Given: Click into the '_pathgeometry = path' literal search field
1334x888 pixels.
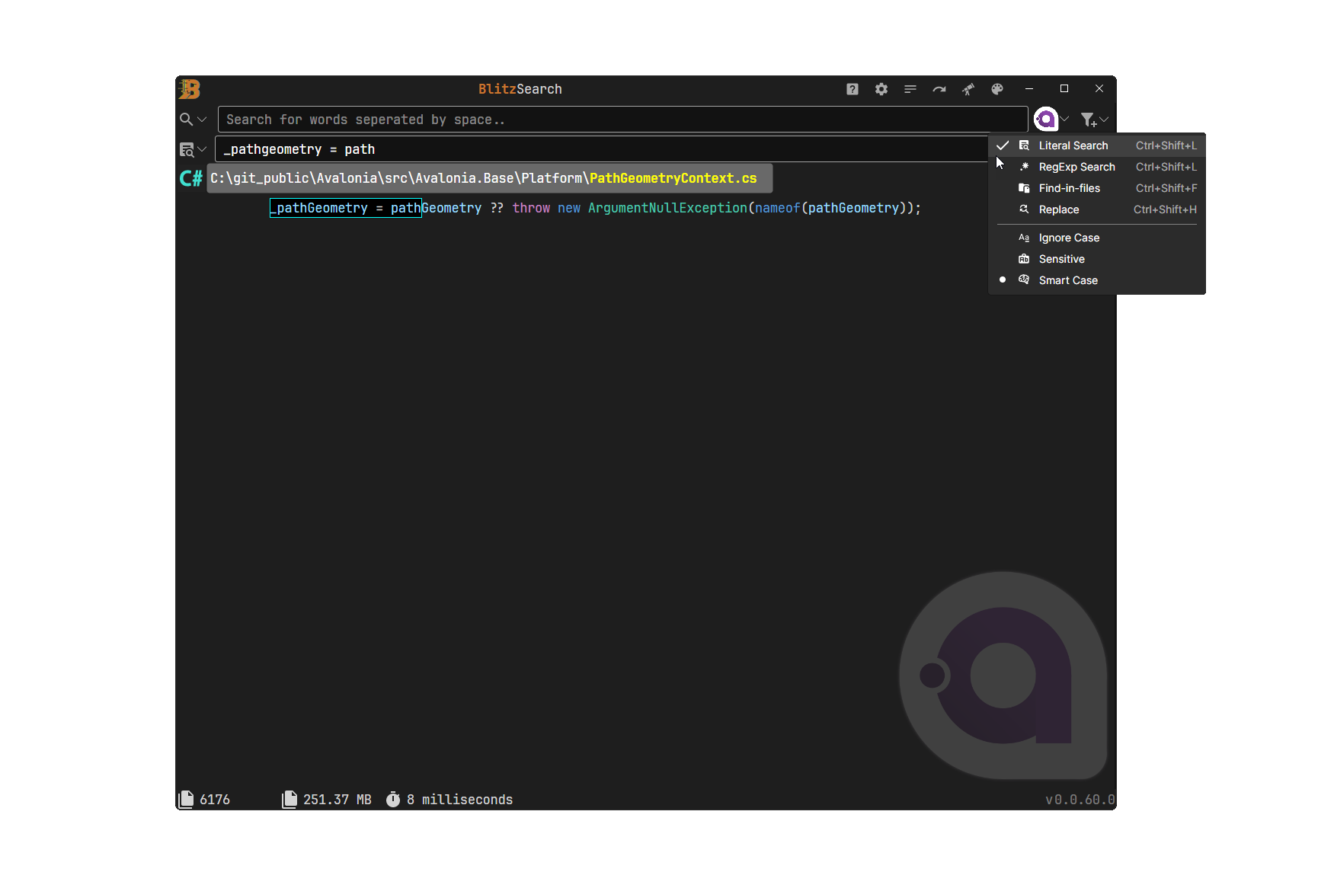Looking at the screenshot, I should (602, 149).
